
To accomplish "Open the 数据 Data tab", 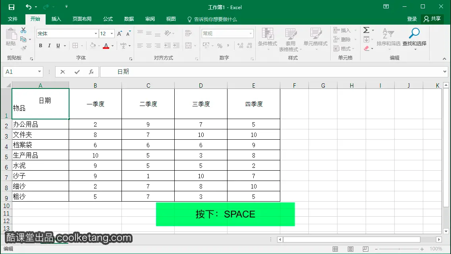I will click(129, 19).
